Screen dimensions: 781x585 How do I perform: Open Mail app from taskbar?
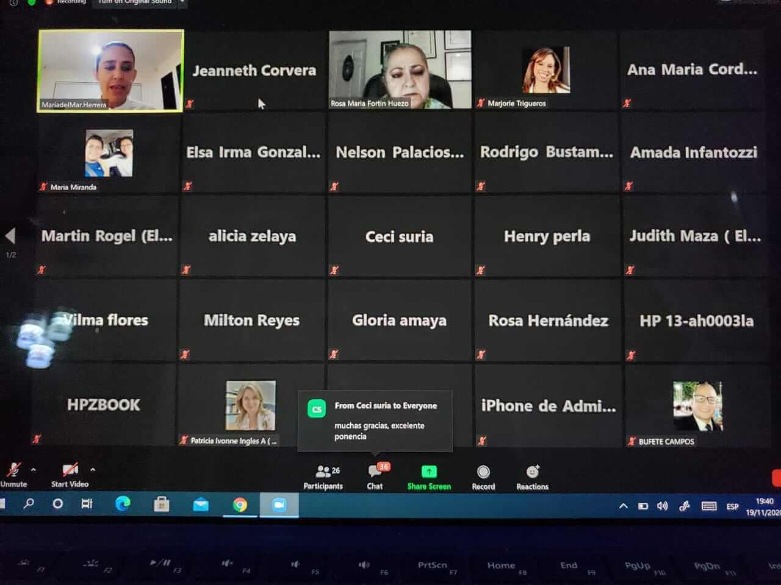tap(201, 505)
